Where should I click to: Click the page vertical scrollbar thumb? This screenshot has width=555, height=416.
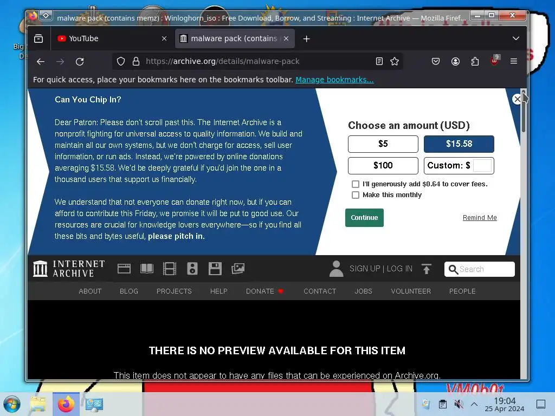point(524,112)
